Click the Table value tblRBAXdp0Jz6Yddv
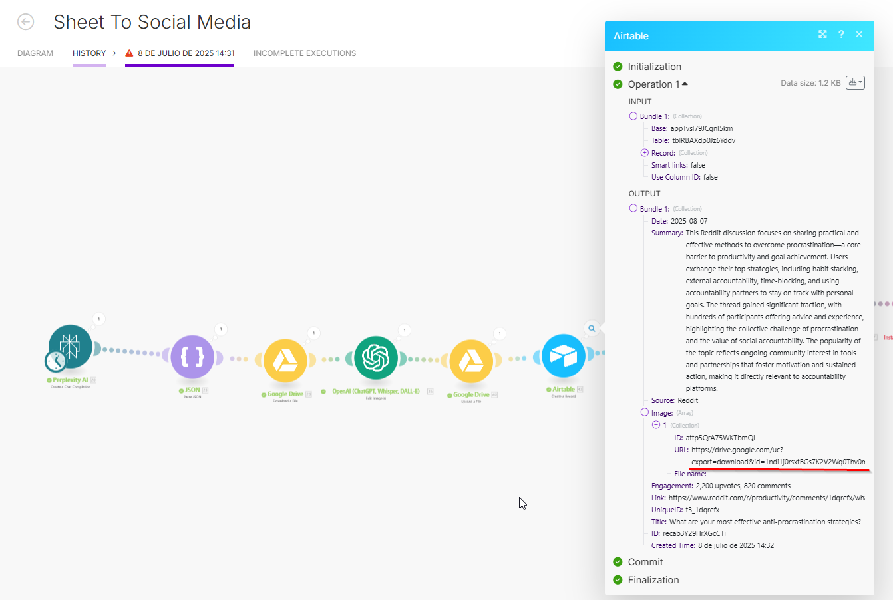Image resolution: width=893 pixels, height=600 pixels. pos(704,140)
